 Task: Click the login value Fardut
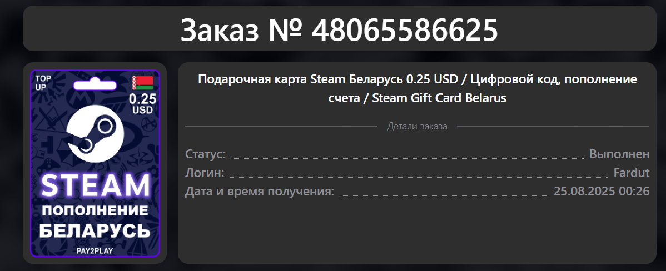pyautogui.click(x=632, y=173)
